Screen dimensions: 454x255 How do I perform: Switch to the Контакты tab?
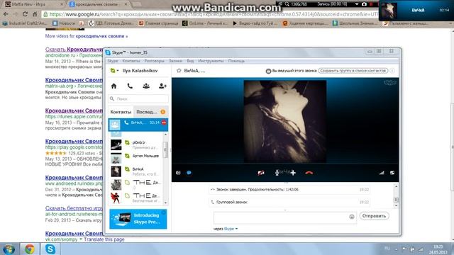121,112
